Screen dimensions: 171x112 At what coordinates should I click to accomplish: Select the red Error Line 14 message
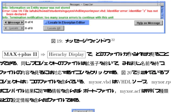tap(80, 12)
